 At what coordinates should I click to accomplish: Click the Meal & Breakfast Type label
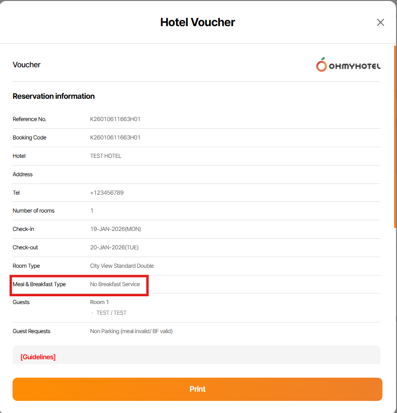coord(39,284)
